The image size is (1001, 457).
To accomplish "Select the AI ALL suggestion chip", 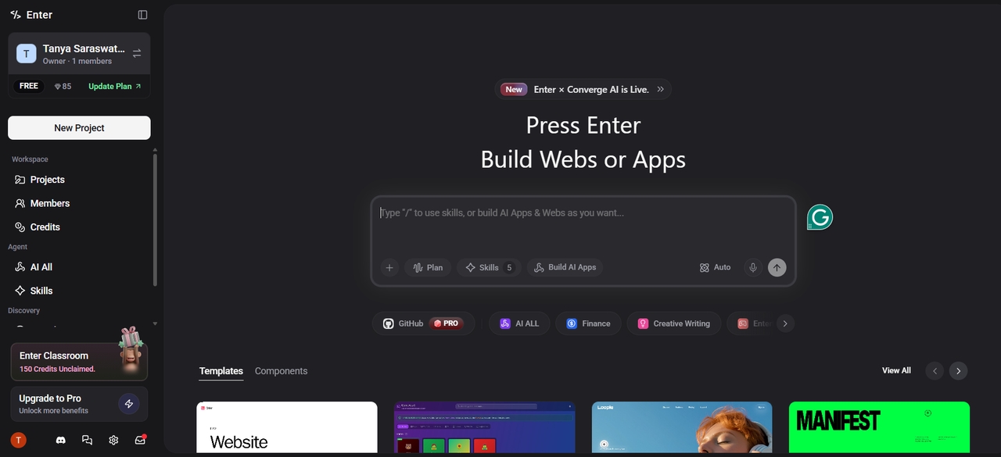I will coord(519,323).
